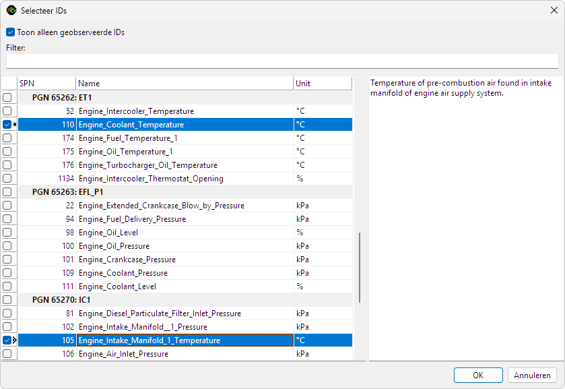Check Engine_Coolant_Pressure row checkbox
Image resolution: width=565 pixels, height=389 pixels.
pyautogui.click(x=7, y=272)
